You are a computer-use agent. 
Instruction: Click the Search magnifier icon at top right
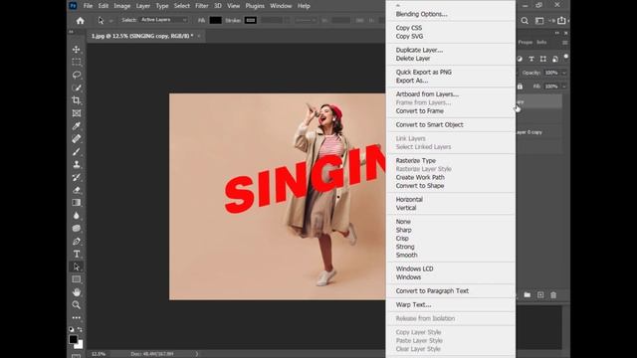point(525,20)
